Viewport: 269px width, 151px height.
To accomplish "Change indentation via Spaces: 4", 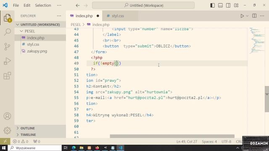I will tap(209, 142).
